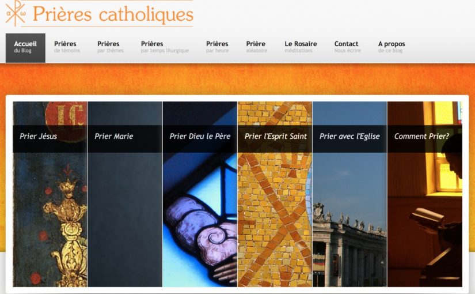
Task: Click the Chi-Rho alpha omega logo icon
Action: tap(16, 13)
